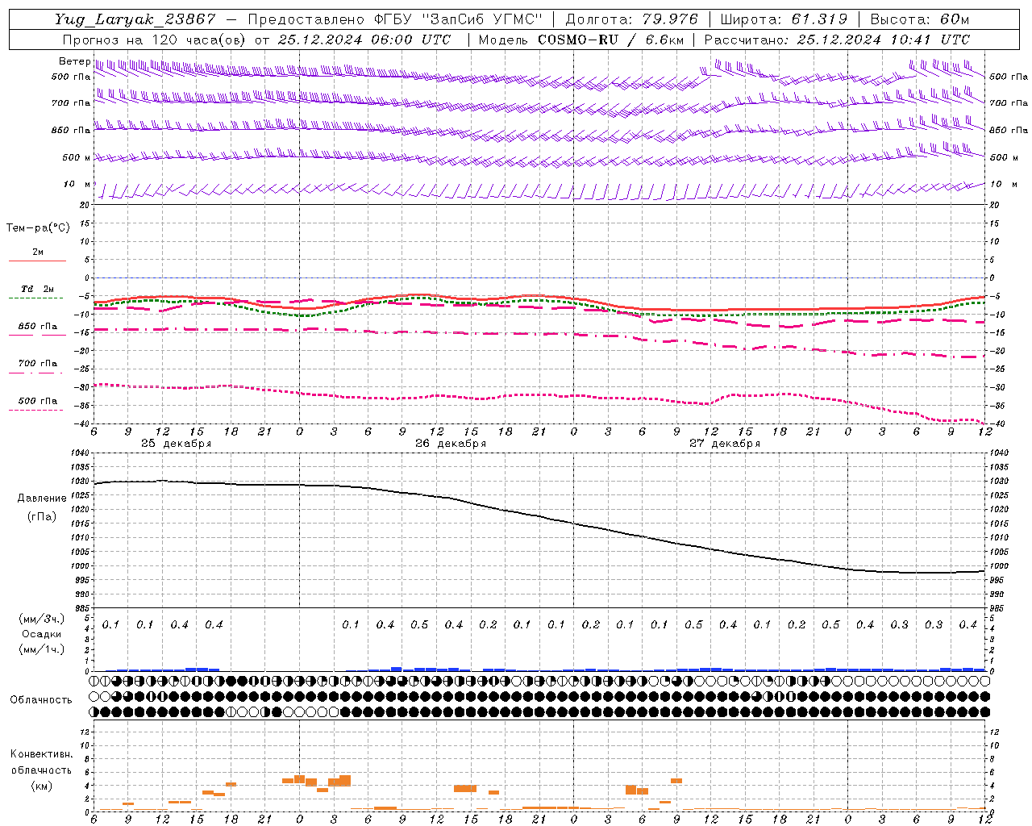Select the Широта: 61.319 header field
This screenshot has width=1032, height=826.
coord(784,19)
